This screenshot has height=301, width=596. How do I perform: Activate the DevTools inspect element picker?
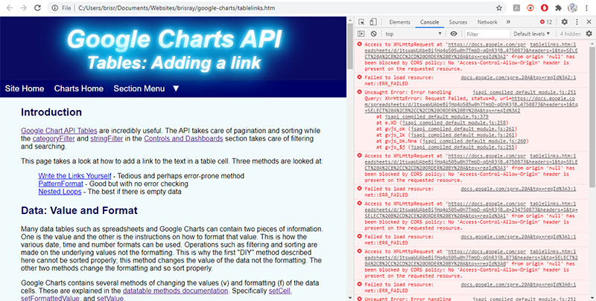click(x=361, y=22)
